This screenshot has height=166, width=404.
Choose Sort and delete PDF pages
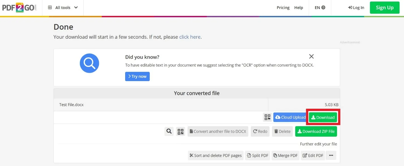click(216, 155)
